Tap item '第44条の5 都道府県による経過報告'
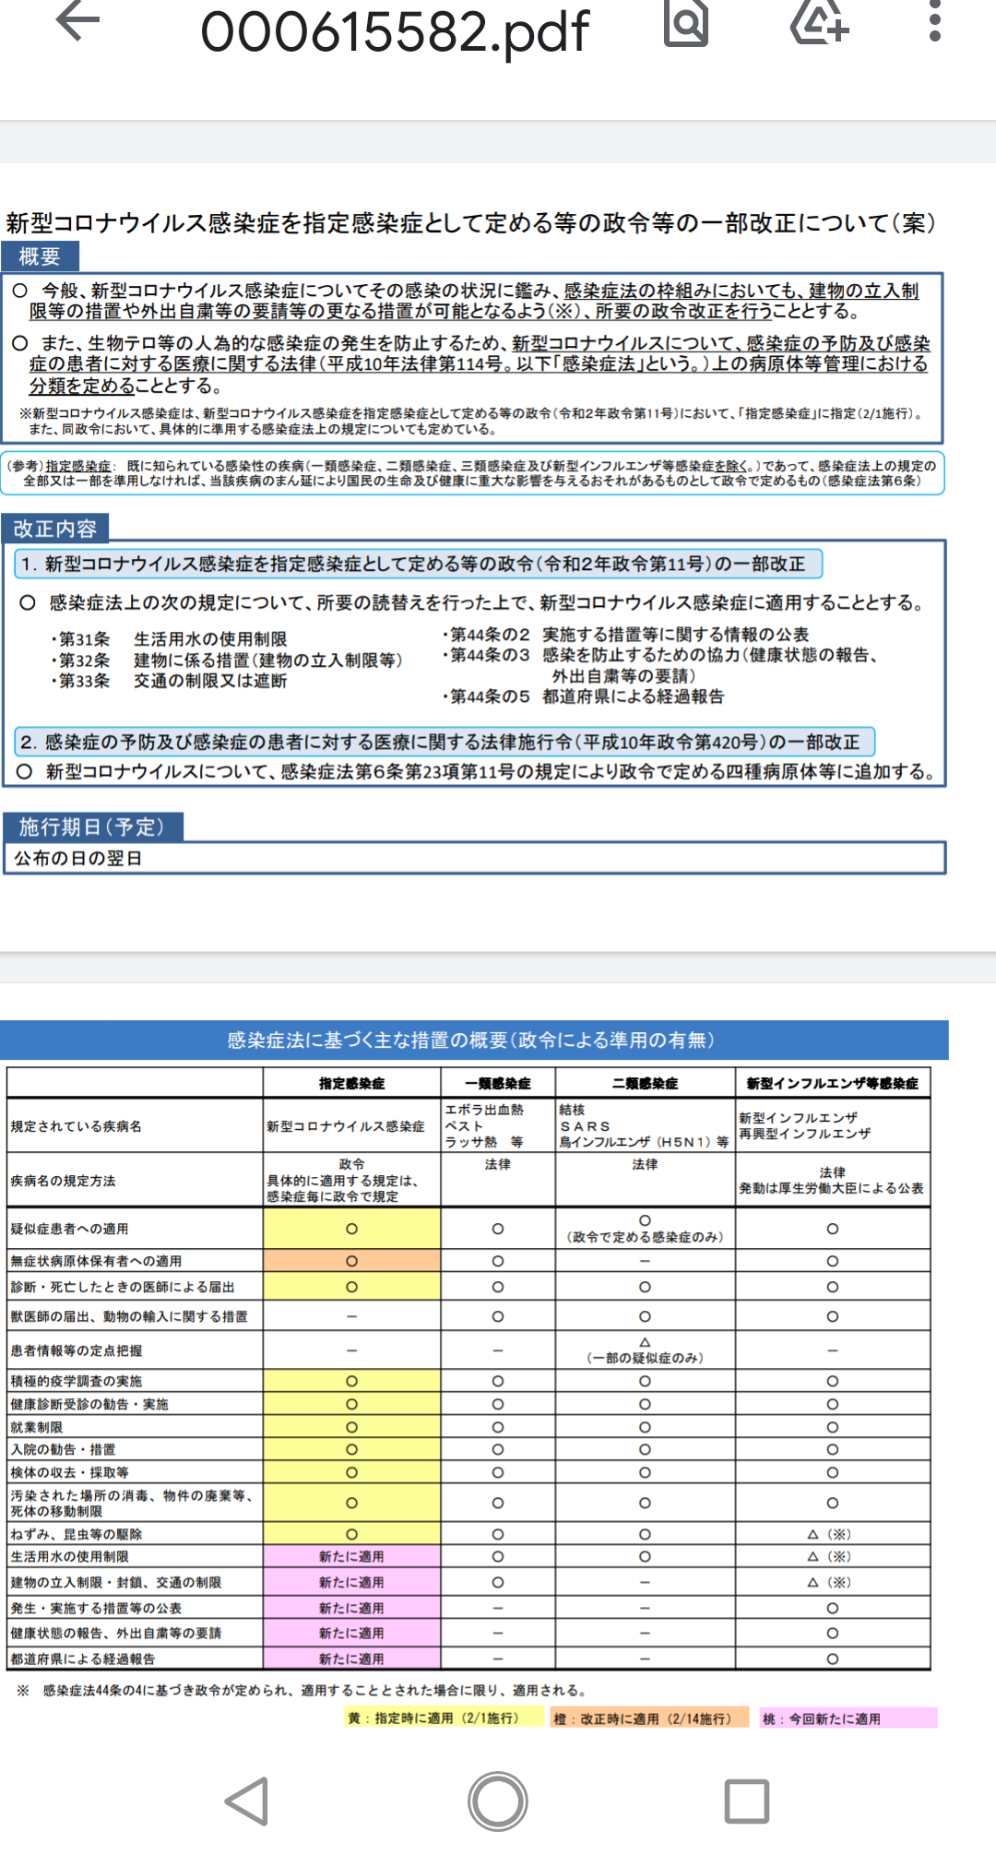The width and height of the screenshot is (996, 1867). click(x=583, y=696)
